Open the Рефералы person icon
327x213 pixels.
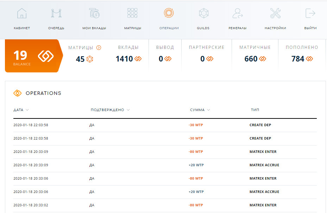coord(238,13)
